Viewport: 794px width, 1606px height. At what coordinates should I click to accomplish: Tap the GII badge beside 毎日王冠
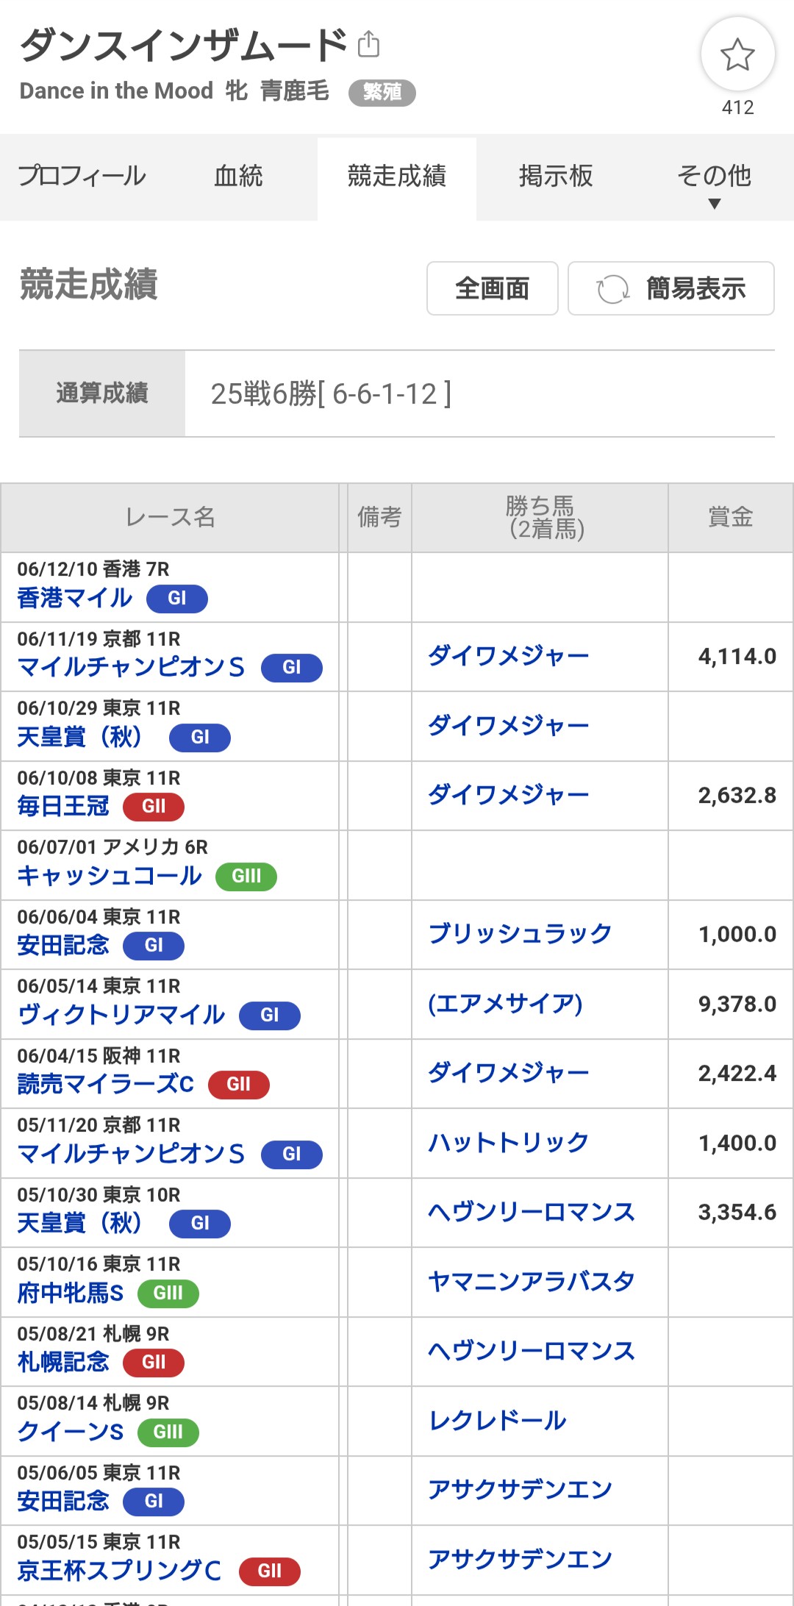[154, 807]
